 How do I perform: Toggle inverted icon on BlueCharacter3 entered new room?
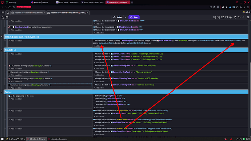tap(9, 27)
